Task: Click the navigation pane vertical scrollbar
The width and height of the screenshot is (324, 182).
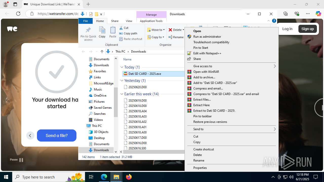Action: point(116,102)
